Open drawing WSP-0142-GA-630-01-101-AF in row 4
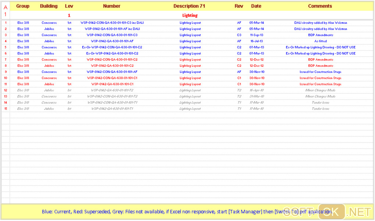The width and height of the screenshot is (375, 221). pos(112,41)
